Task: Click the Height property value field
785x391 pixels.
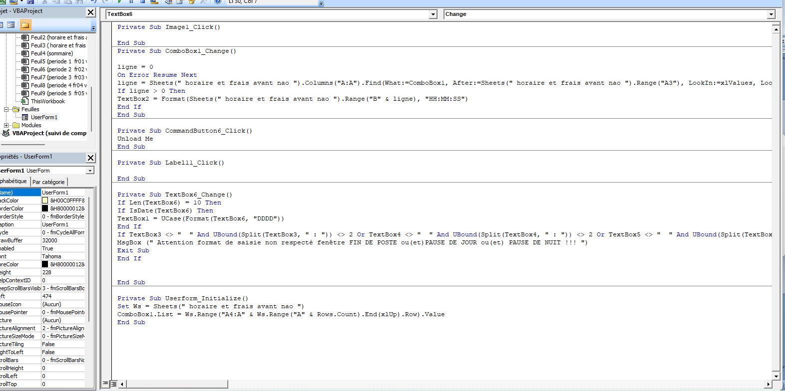Action: (x=62, y=272)
